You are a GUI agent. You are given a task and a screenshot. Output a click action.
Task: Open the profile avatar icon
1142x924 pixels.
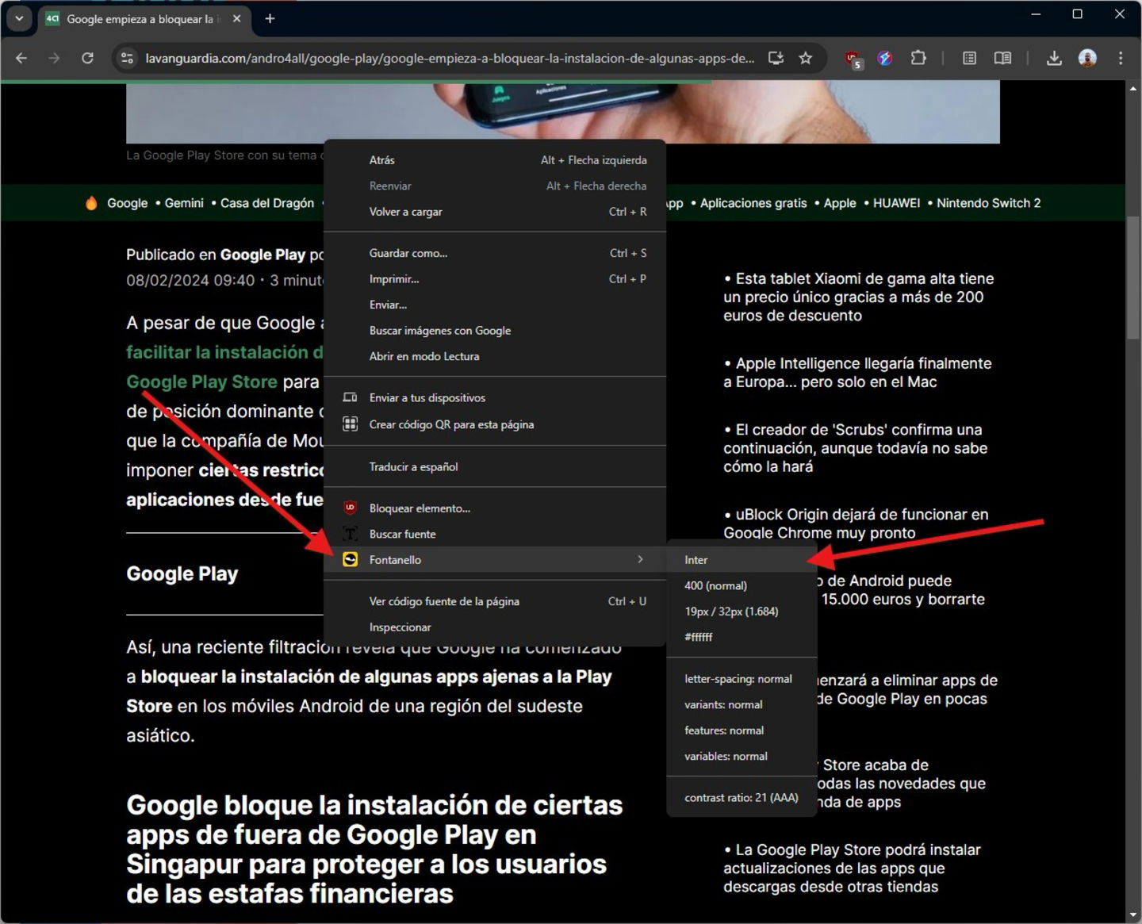click(x=1087, y=58)
